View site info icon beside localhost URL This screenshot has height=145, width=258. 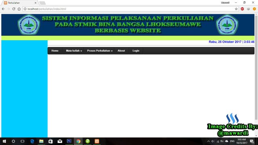[25, 9]
